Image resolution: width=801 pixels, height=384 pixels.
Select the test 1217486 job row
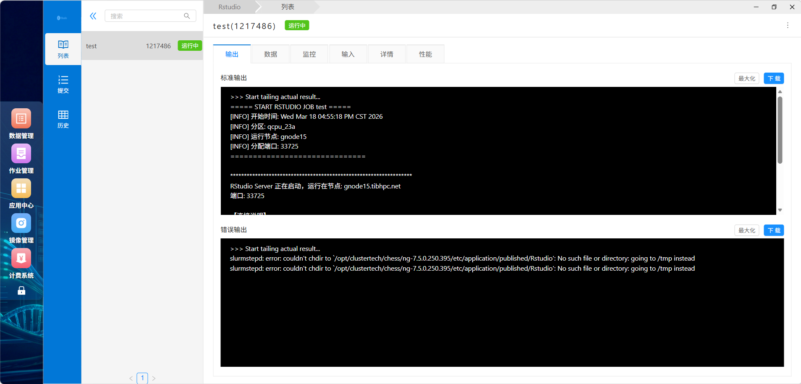click(142, 46)
